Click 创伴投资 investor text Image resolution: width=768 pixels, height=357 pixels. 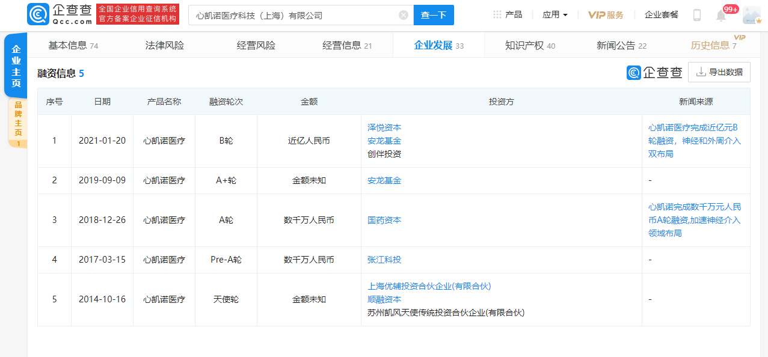pyautogui.click(x=384, y=154)
